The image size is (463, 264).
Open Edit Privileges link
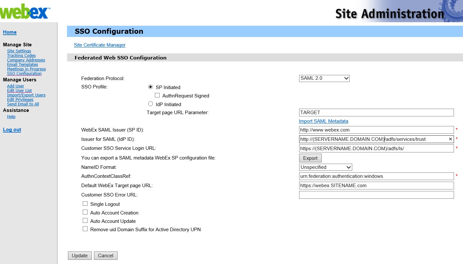pyautogui.click(x=20, y=100)
